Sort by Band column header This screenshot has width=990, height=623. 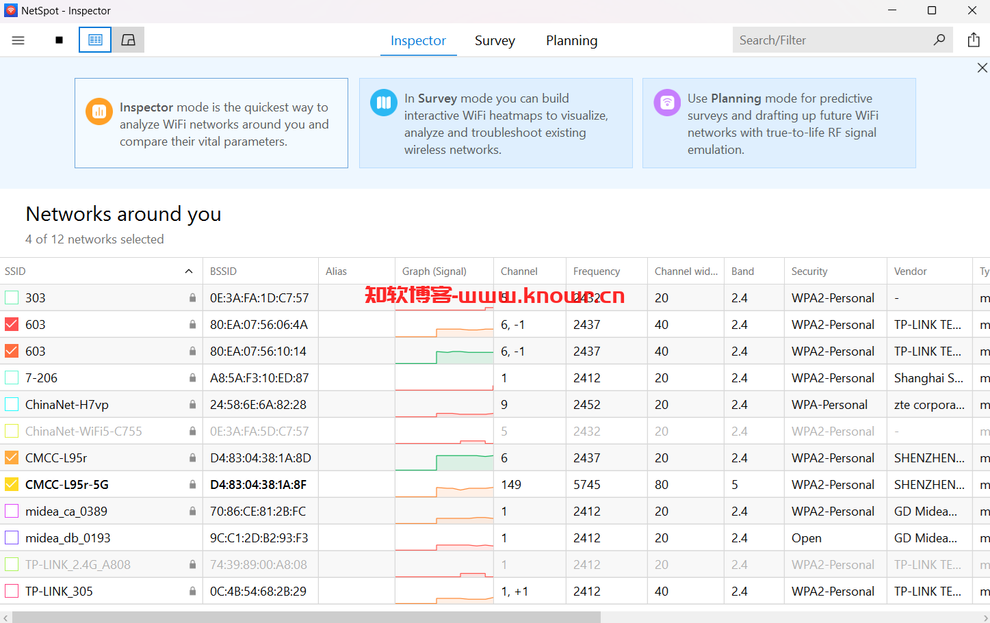click(x=754, y=271)
